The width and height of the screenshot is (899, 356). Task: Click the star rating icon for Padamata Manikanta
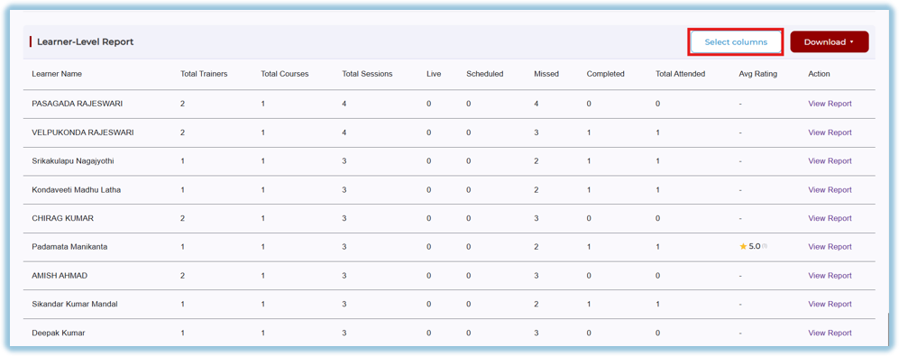743,247
